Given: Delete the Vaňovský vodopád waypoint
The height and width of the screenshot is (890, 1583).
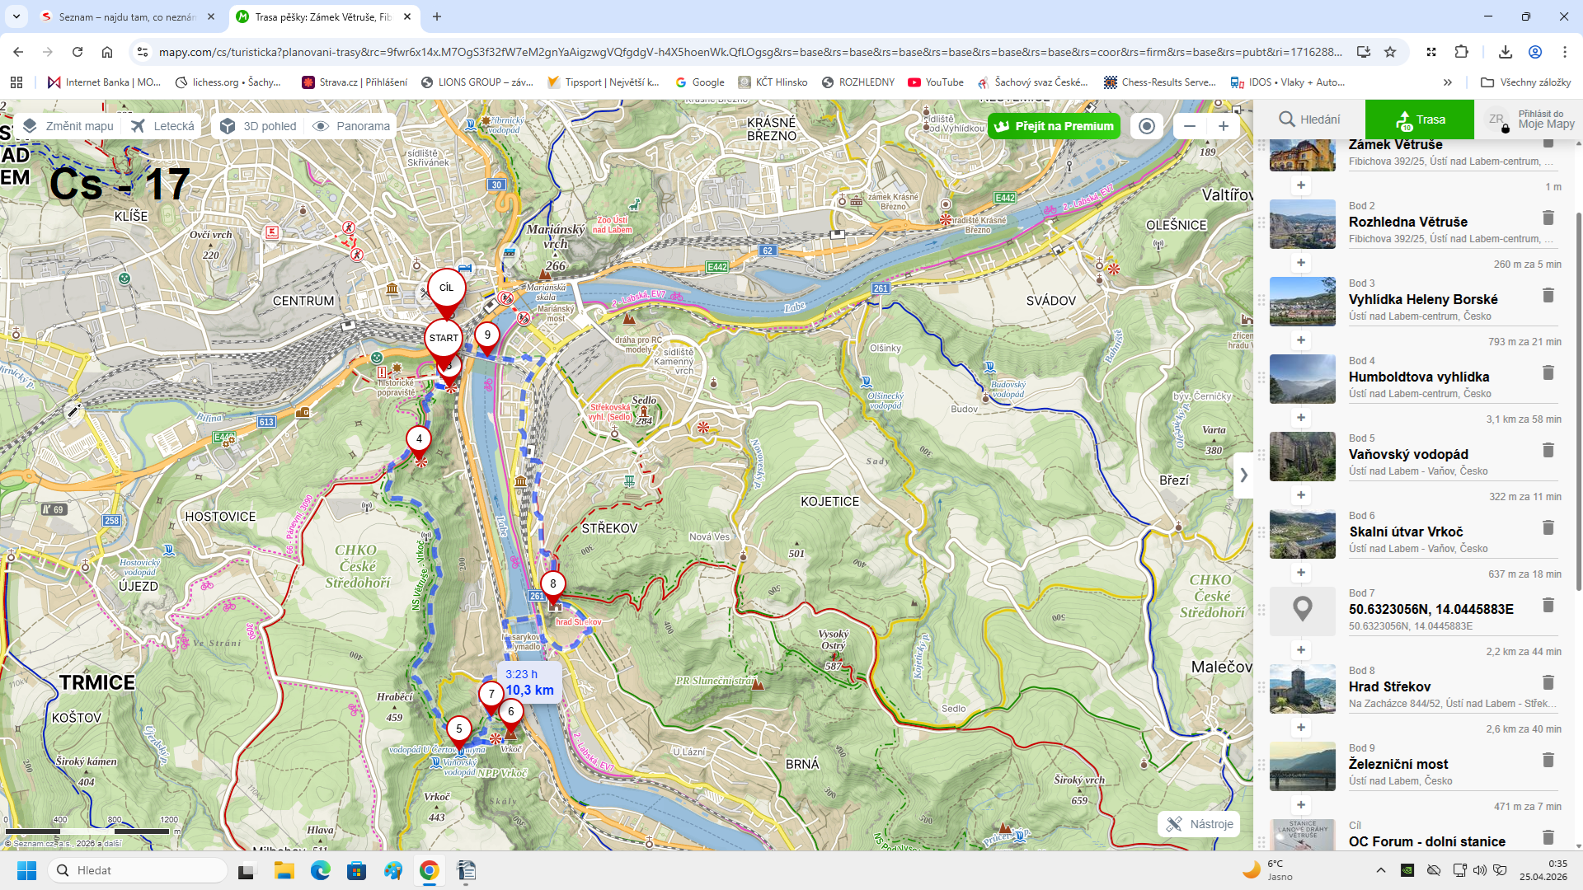Looking at the screenshot, I should [x=1548, y=450].
